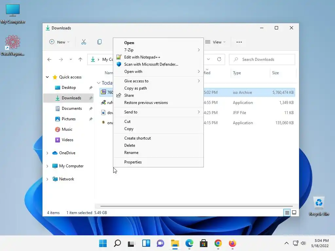Open Chat from the taskbar
The image size is (335, 251).
(160, 243)
